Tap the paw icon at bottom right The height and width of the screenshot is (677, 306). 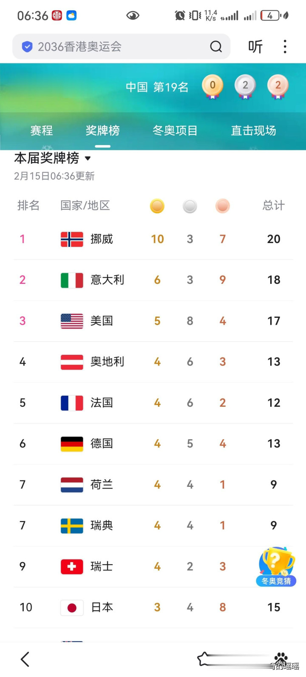pos(280,658)
